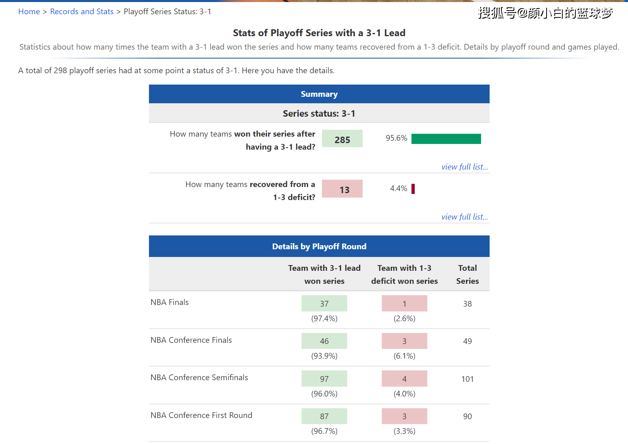The image size is (628, 444).
Task: Select the green 285 summary box
Action: (x=342, y=139)
